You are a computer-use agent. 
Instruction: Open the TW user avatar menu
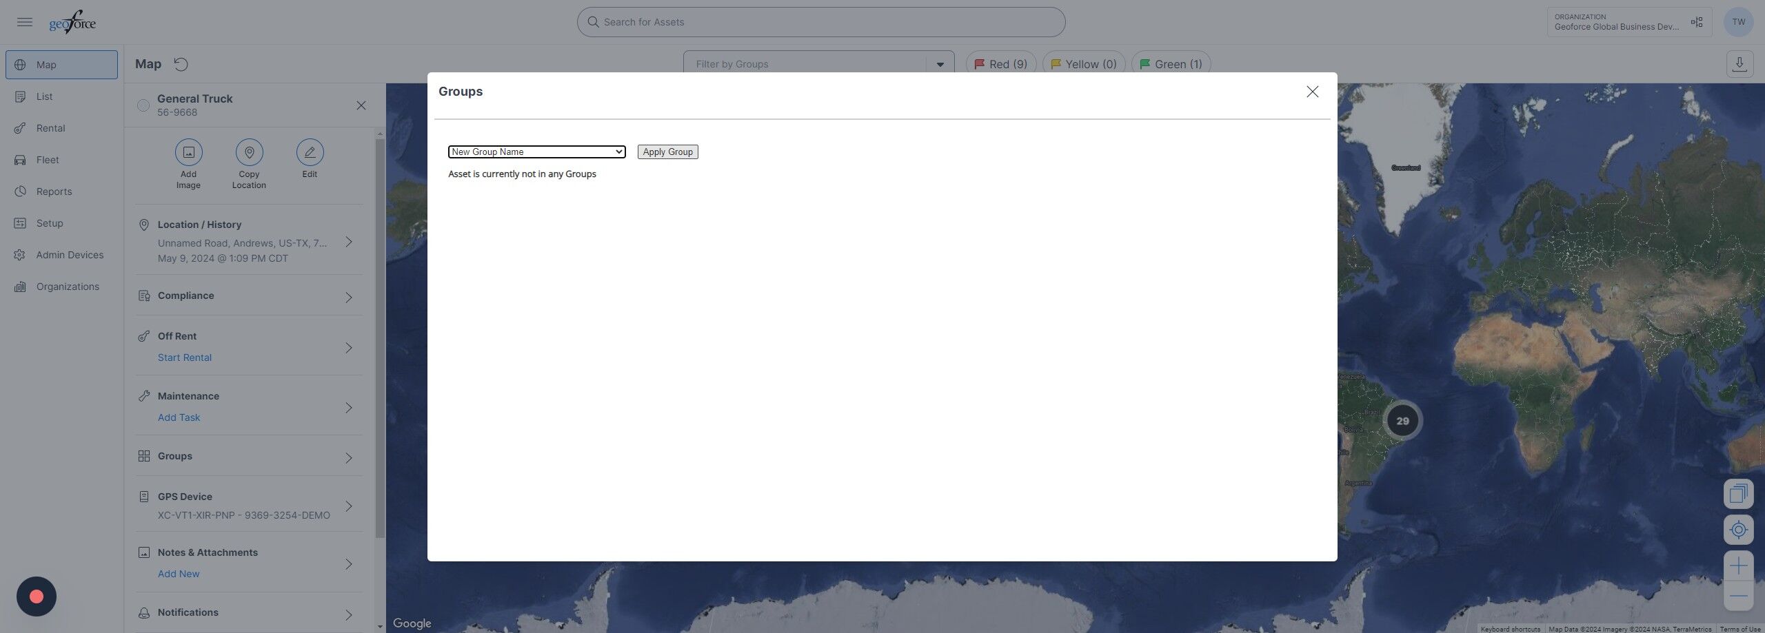(1739, 22)
